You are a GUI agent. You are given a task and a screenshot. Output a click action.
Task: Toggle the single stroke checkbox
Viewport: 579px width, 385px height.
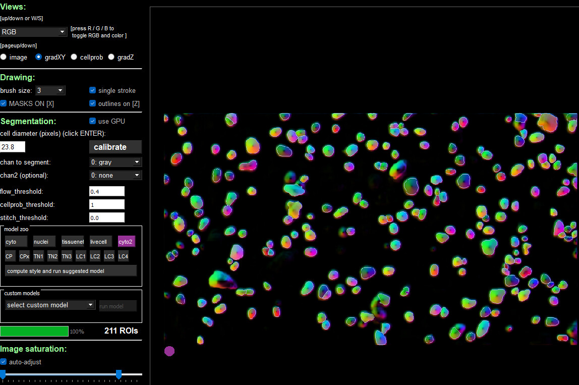pos(92,90)
